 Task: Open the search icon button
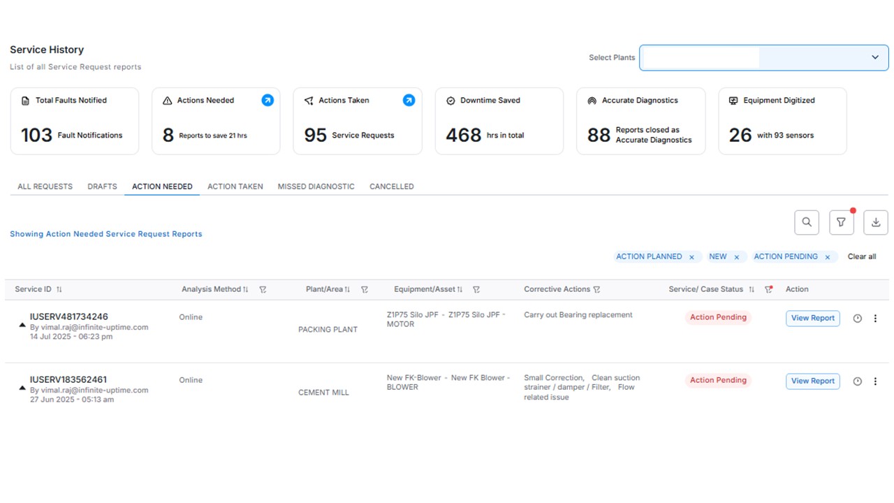(807, 222)
